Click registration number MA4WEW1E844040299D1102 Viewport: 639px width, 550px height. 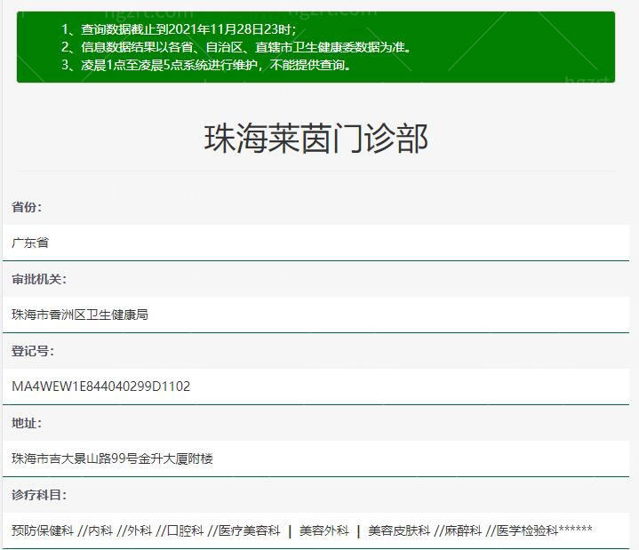101,387
